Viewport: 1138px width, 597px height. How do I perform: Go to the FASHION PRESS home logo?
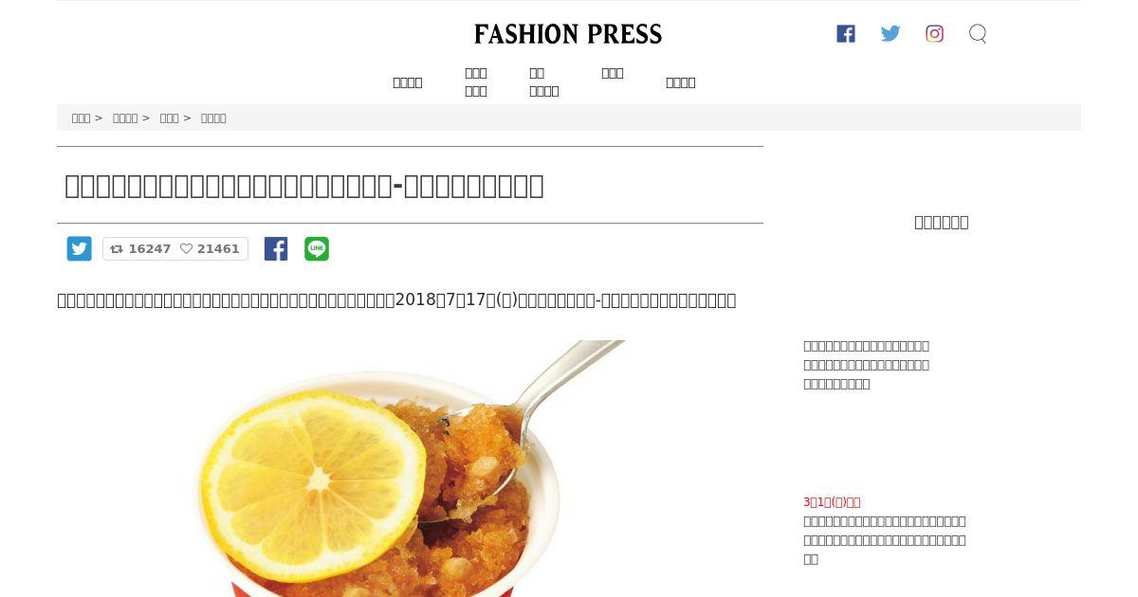(568, 34)
